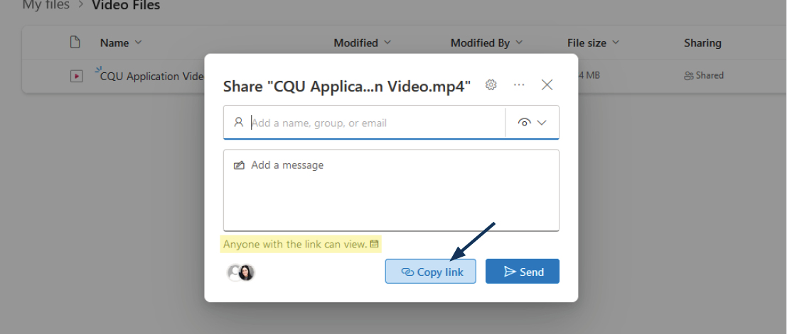Screen dimensions: 787x334
Task: Sort by the Name column header
Action: point(114,43)
